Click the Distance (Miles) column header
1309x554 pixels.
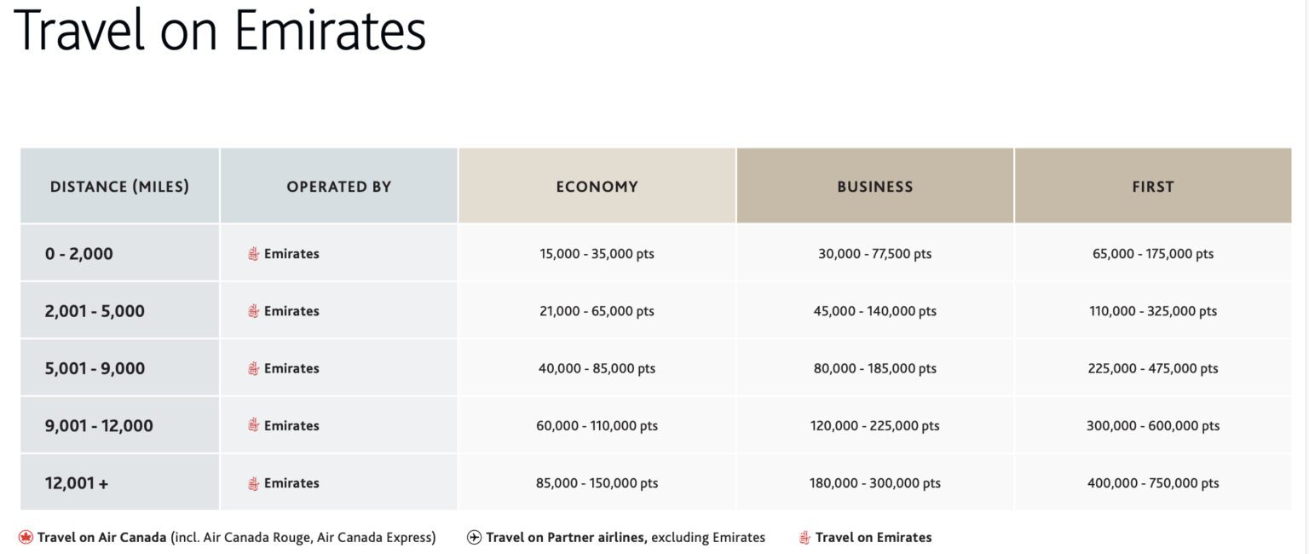(119, 187)
